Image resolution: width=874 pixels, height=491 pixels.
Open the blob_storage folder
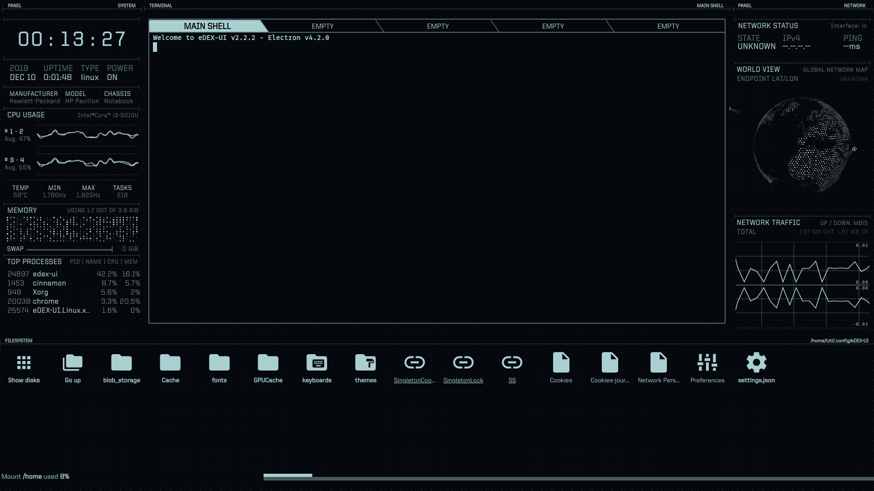(122, 363)
